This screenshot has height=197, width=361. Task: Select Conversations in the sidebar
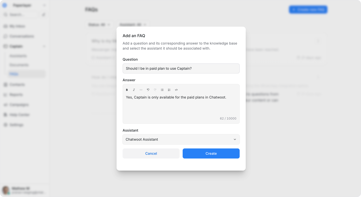pyautogui.click(x=22, y=36)
